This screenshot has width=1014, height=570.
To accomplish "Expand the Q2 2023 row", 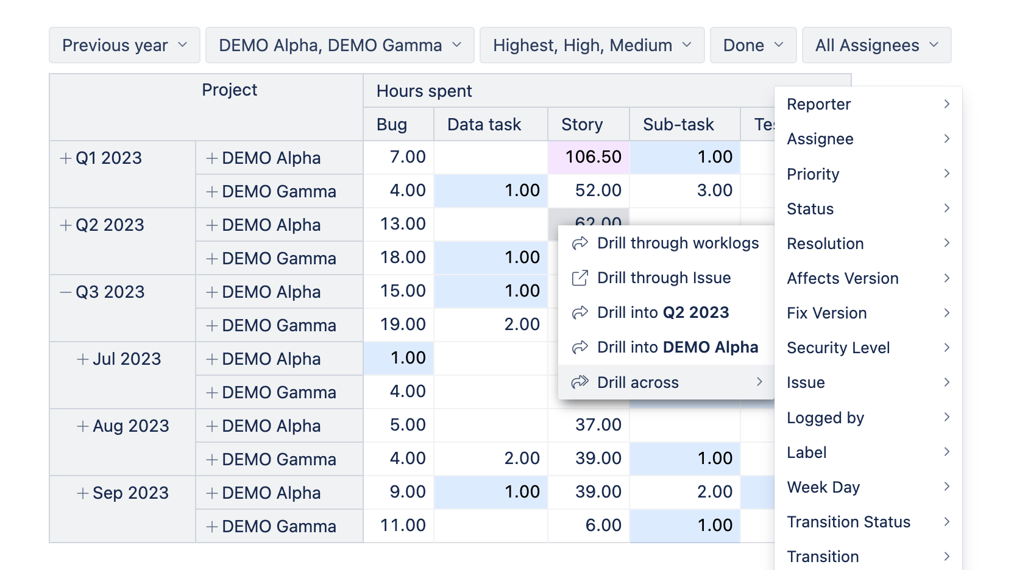I will [x=66, y=225].
